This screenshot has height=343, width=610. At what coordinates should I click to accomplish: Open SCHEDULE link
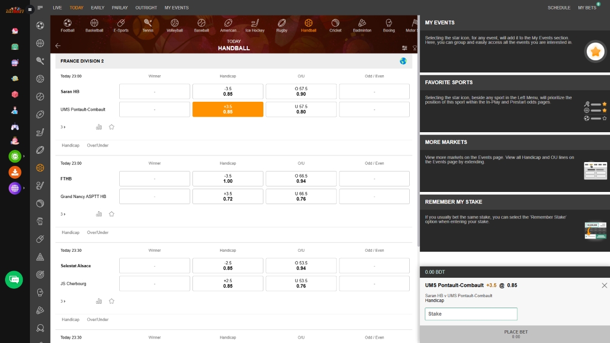pos(559,8)
